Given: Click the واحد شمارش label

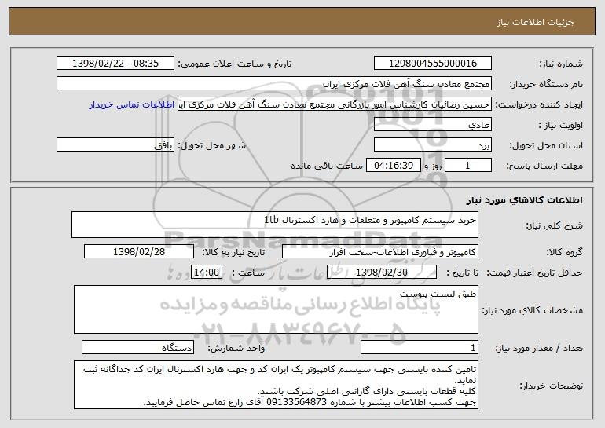Looking at the screenshot, I should 236,348.
